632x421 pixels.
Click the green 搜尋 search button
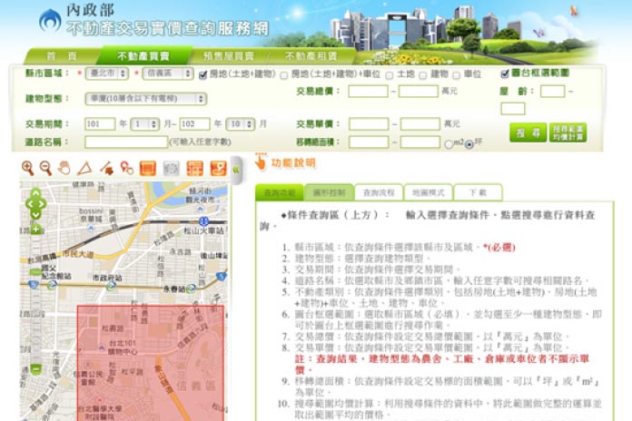(x=528, y=132)
